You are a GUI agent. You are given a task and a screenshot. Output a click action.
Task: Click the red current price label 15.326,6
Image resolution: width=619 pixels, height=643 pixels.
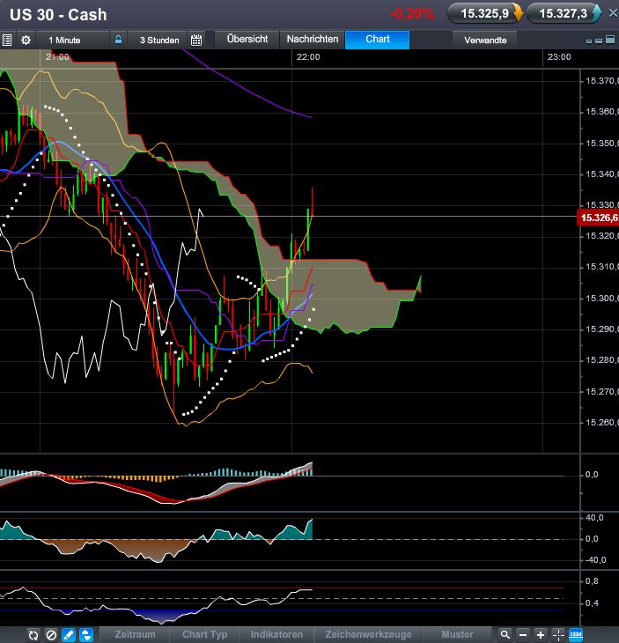point(598,218)
